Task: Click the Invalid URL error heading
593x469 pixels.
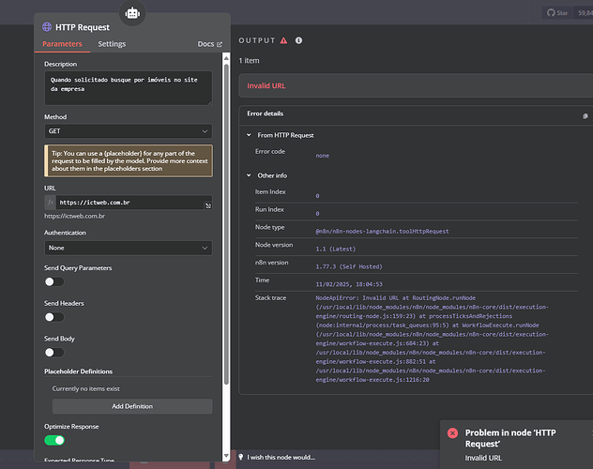Action: 266,85
